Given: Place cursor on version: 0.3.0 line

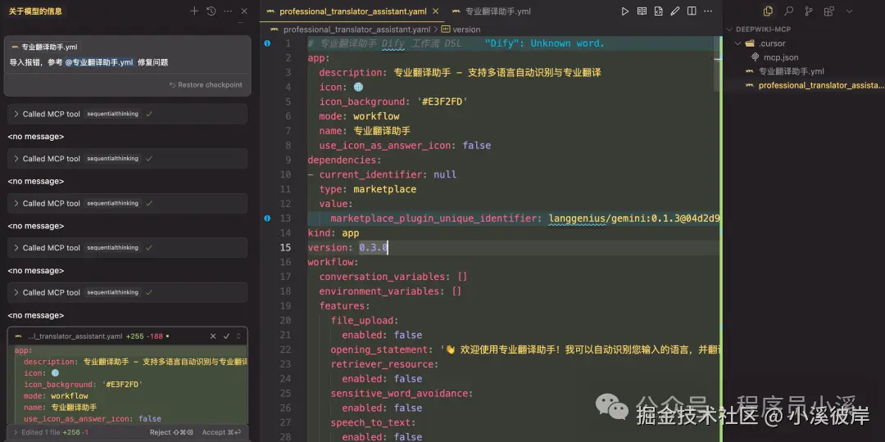Looking at the screenshot, I should click(x=347, y=247).
